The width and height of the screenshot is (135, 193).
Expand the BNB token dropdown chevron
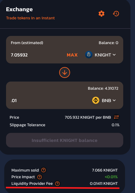114,101
